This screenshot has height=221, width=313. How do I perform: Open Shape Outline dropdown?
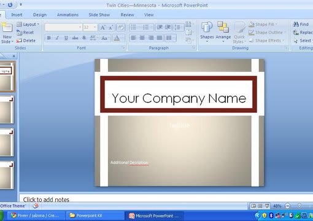click(x=267, y=33)
